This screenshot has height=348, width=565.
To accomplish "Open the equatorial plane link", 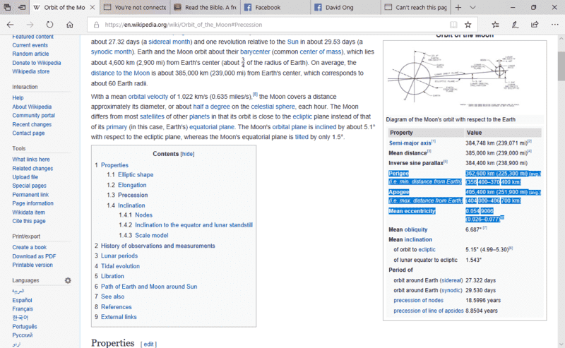I will [212, 127].
